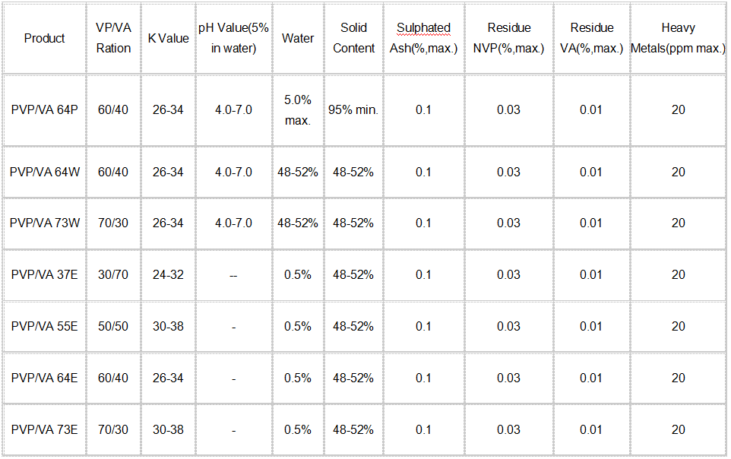731x459 pixels.
Task: Click the PVP/VA 73E product cell
Action: [x=44, y=429]
